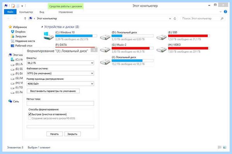Toggle the MS-DOS boot disk checkbox
This screenshot has height=154, width=232.
pos(30,118)
